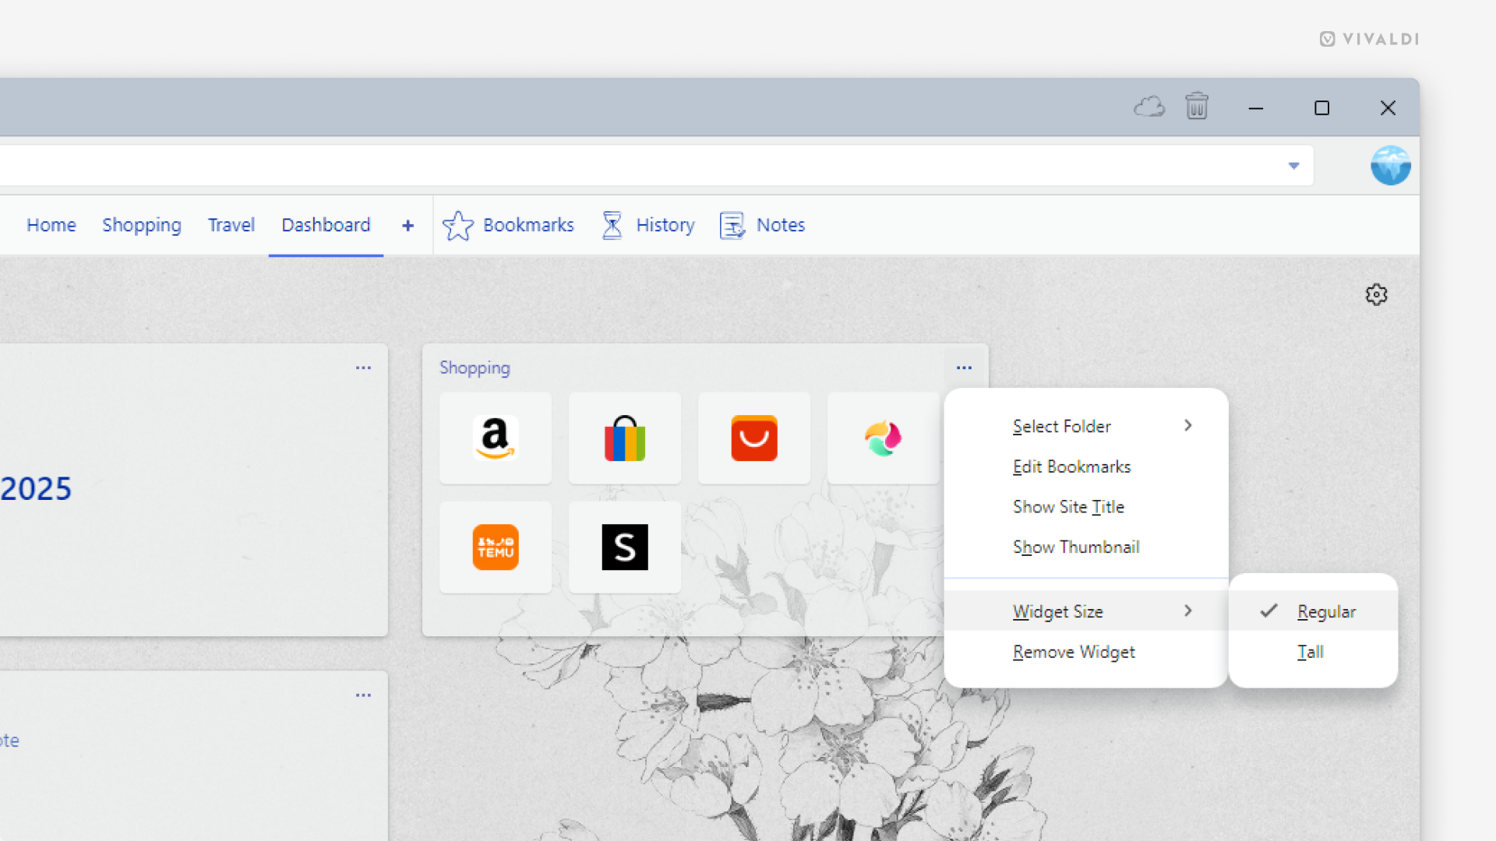Select the Regular widget size option

point(1325,611)
